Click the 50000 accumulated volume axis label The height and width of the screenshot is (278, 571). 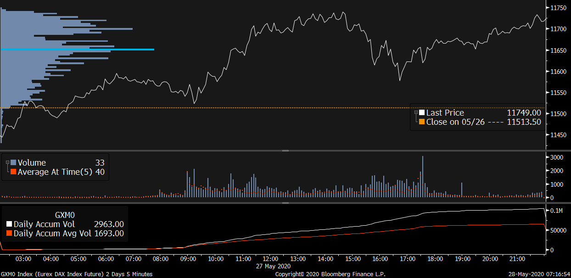click(558, 231)
